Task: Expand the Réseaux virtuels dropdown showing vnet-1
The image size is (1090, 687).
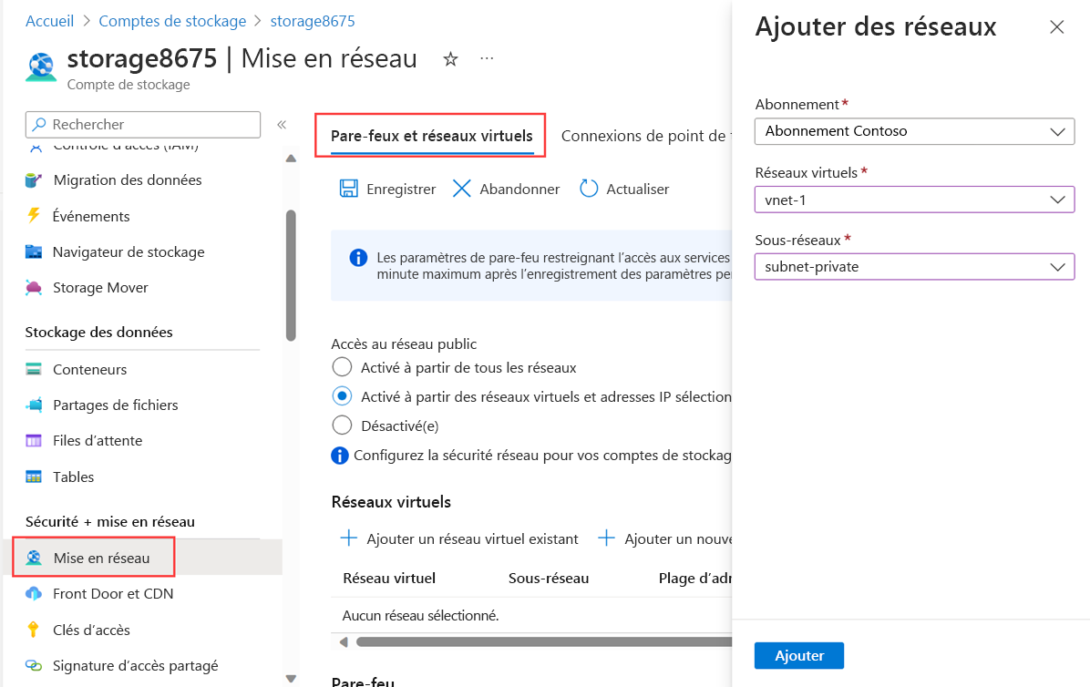Action: [x=914, y=200]
